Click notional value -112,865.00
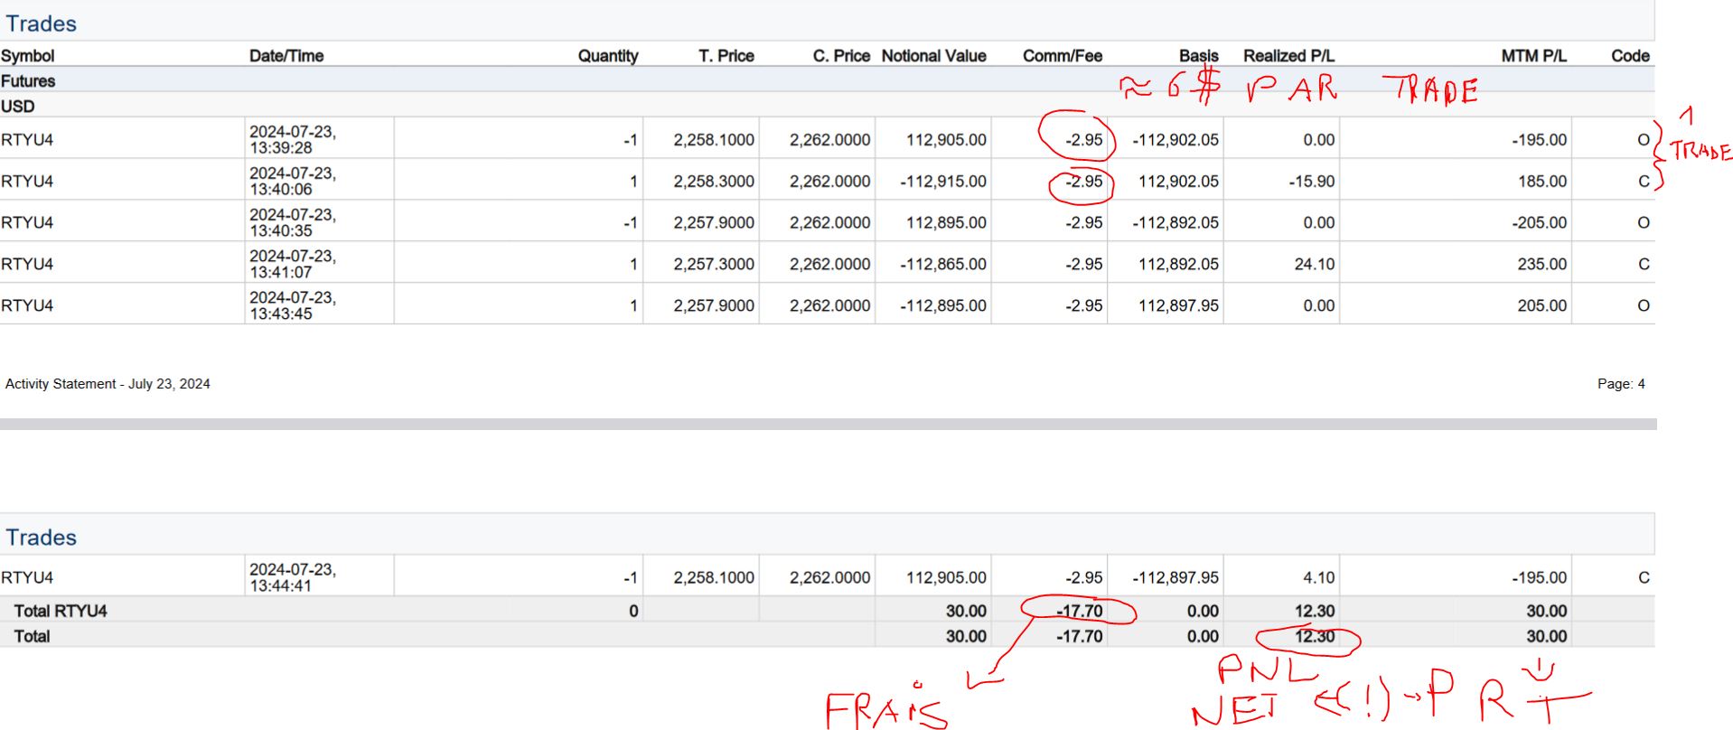The height and width of the screenshot is (730, 1733). (943, 265)
